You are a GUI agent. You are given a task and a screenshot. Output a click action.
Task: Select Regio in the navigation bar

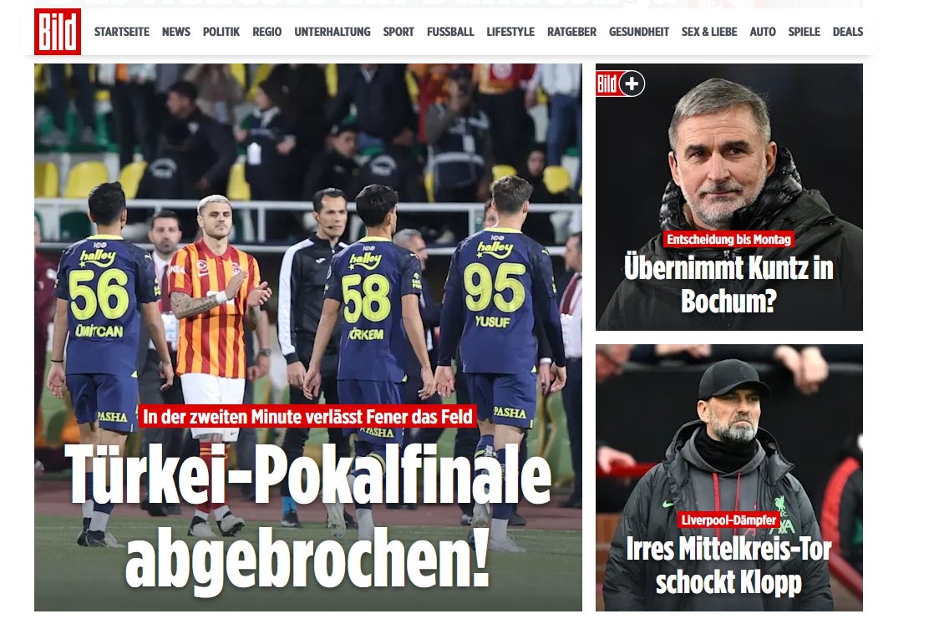(x=266, y=32)
